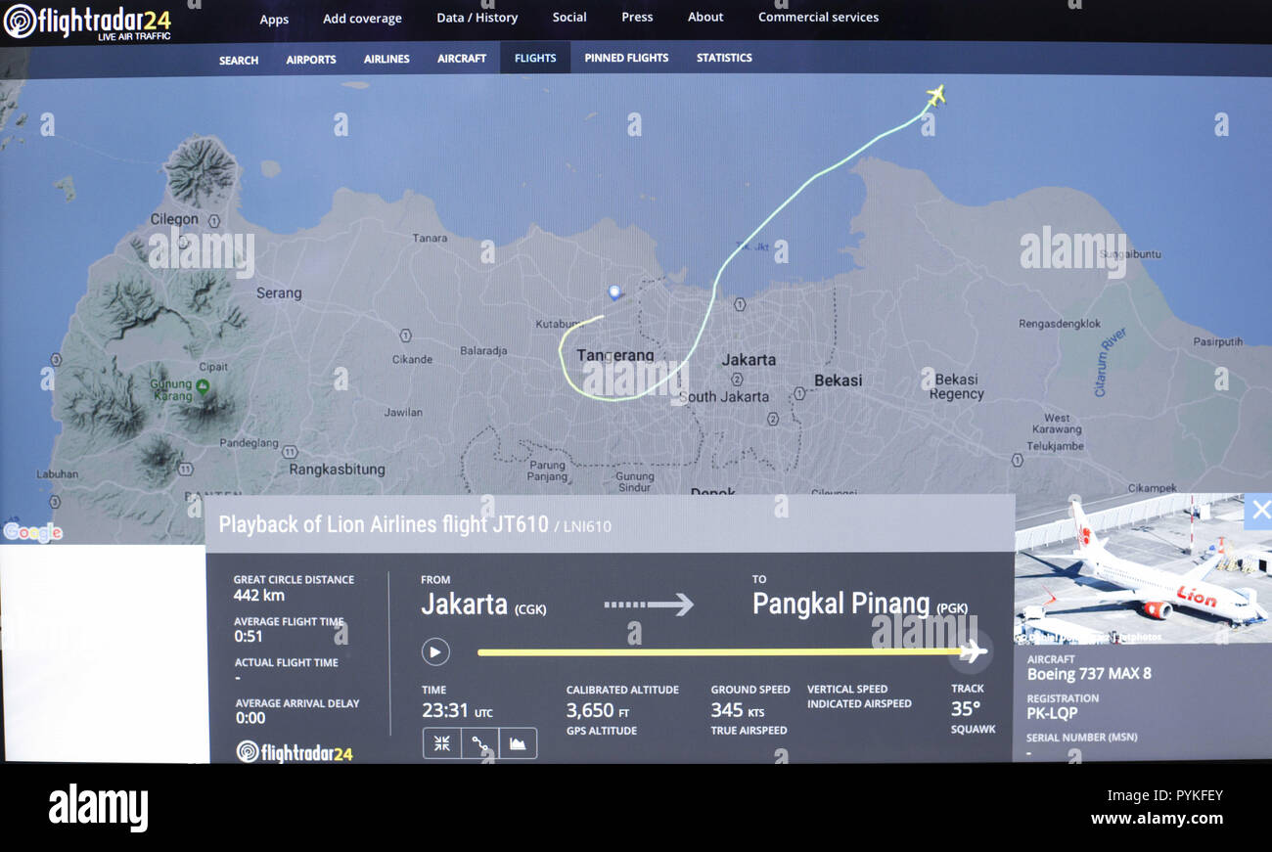The height and width of the screenshot is (852, 1272).
Task: Click the South Jakarta label
Action: 725,397
